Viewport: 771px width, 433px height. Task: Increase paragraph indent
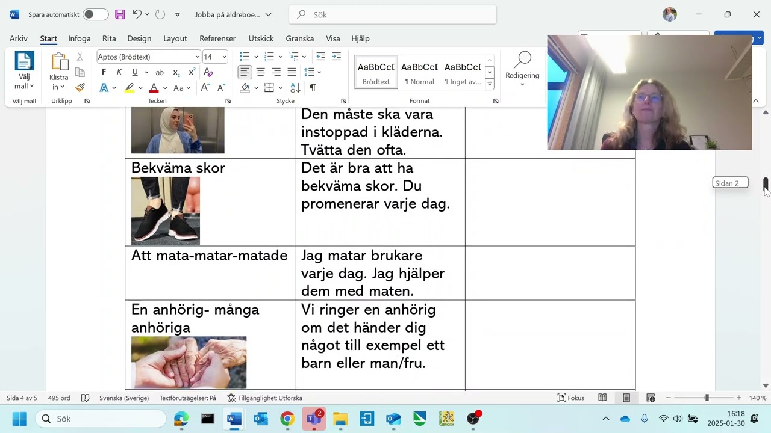tap(336, 57)
